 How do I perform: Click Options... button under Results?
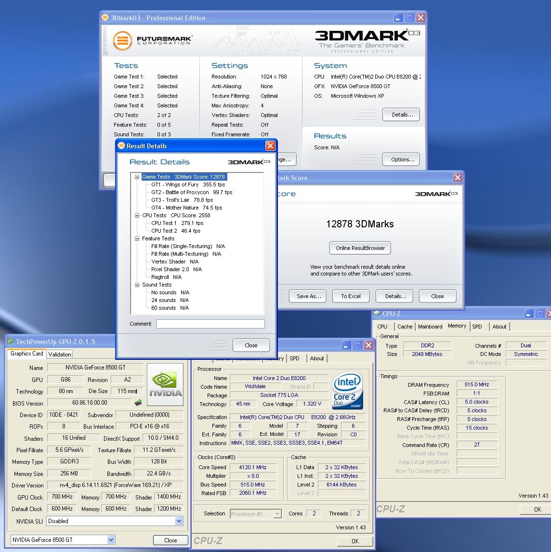(x=401, y=159)
